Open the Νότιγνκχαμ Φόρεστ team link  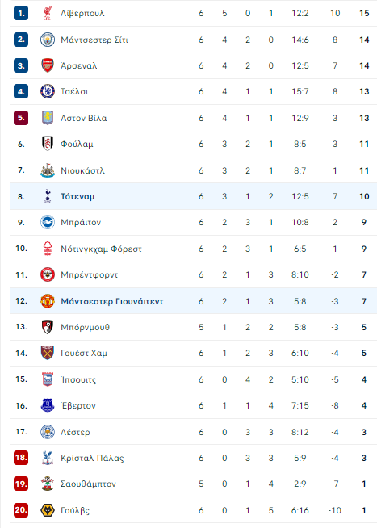point(102,249)
